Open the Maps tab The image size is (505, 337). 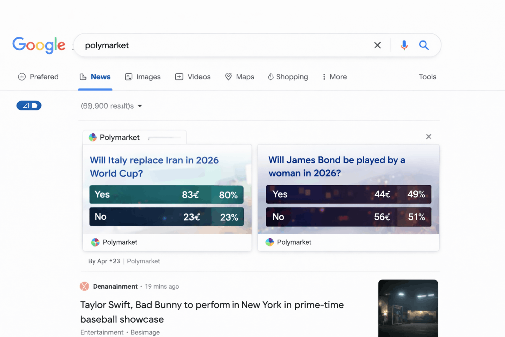(239, 77)
